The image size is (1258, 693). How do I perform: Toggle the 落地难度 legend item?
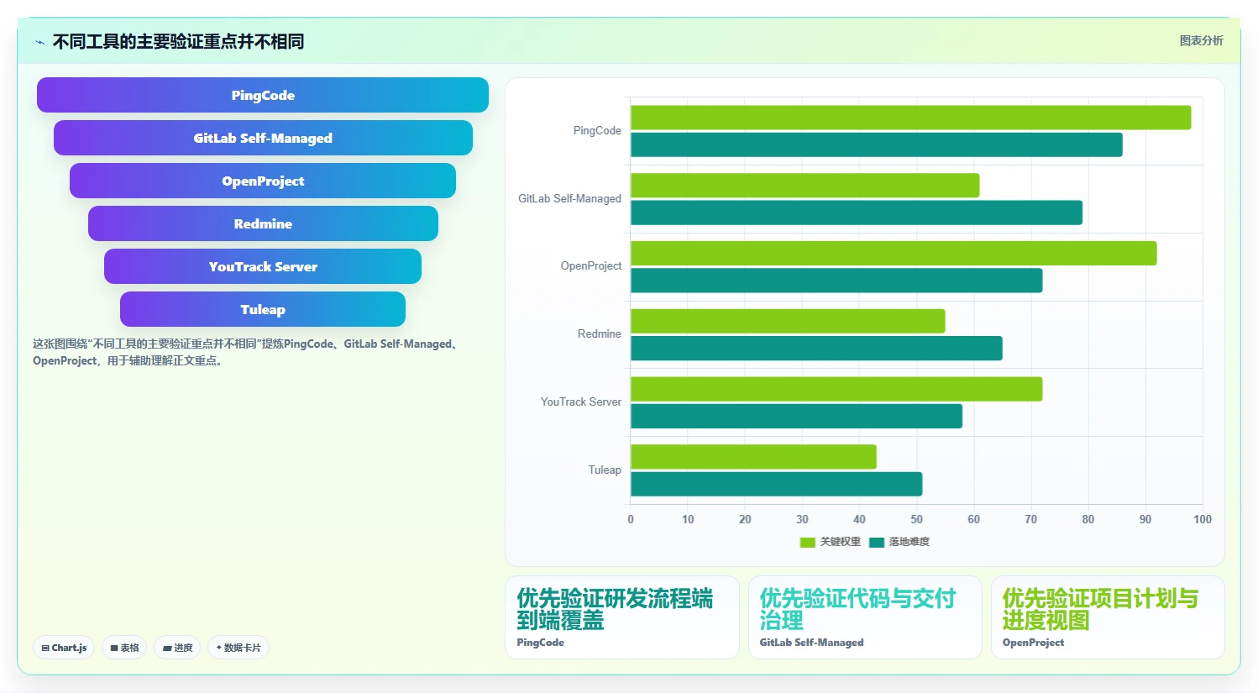click(x=899, y=542)
